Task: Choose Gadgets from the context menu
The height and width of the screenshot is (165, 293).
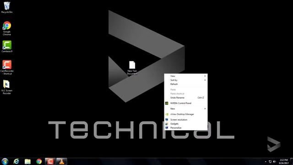Action: tap(186, 124)
